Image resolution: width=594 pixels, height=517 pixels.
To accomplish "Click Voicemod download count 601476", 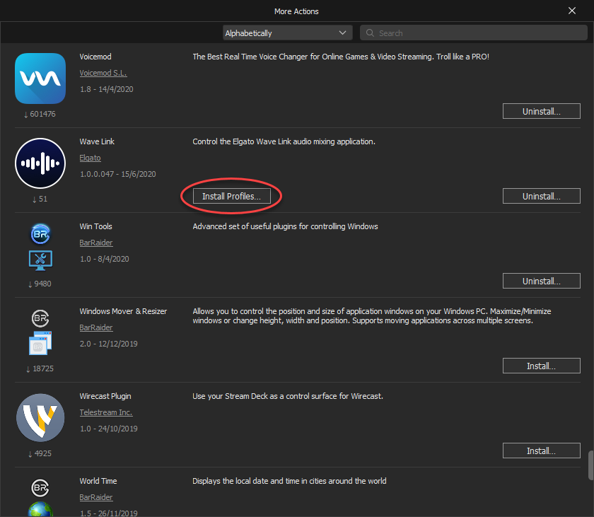I will coord(40,114).
